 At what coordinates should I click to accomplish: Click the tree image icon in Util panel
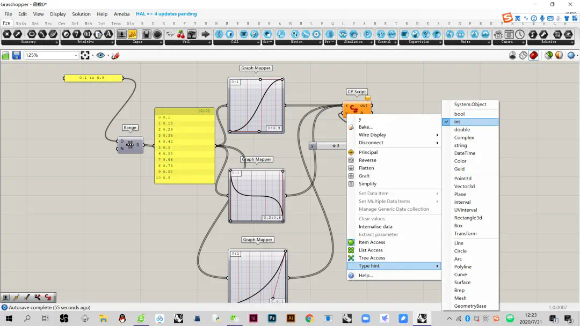coord(192,34)
